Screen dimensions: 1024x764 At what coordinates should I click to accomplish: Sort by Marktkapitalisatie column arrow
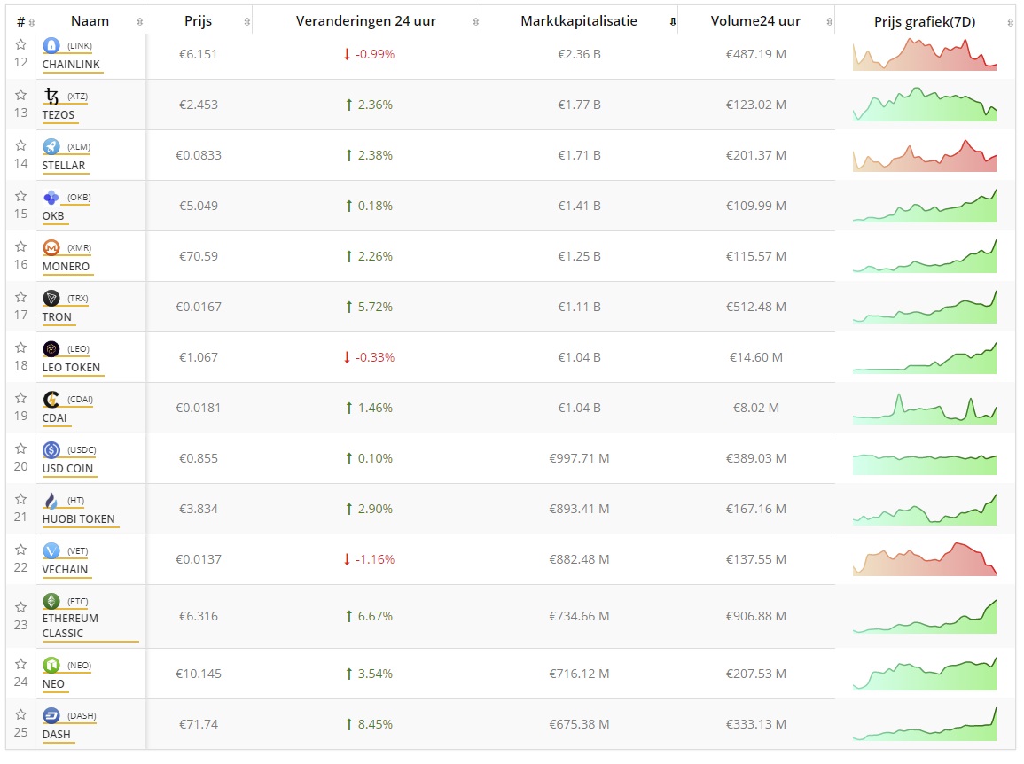tap(673, 21)
